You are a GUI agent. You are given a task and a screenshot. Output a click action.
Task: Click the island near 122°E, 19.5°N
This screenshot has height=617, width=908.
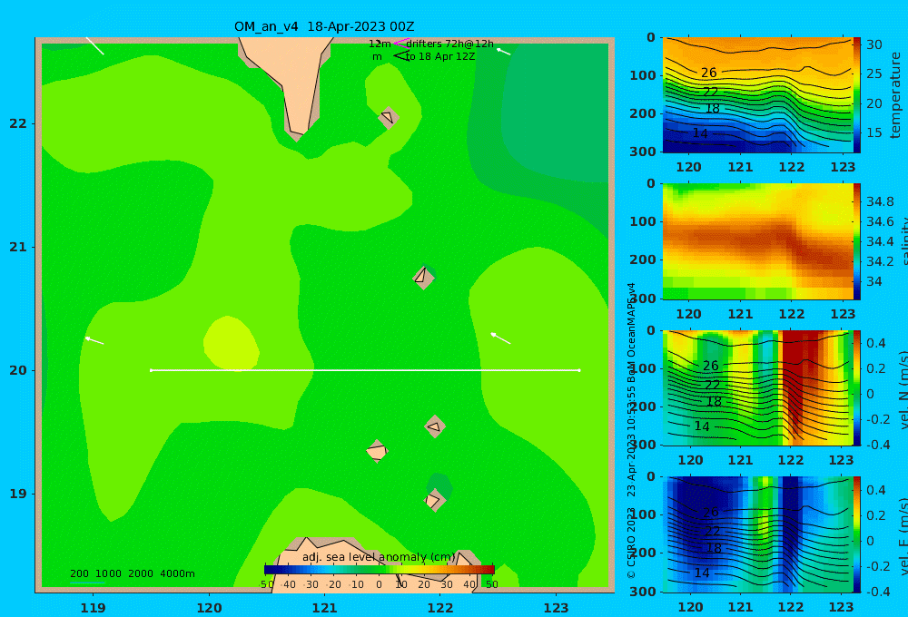tap(435, 427)
